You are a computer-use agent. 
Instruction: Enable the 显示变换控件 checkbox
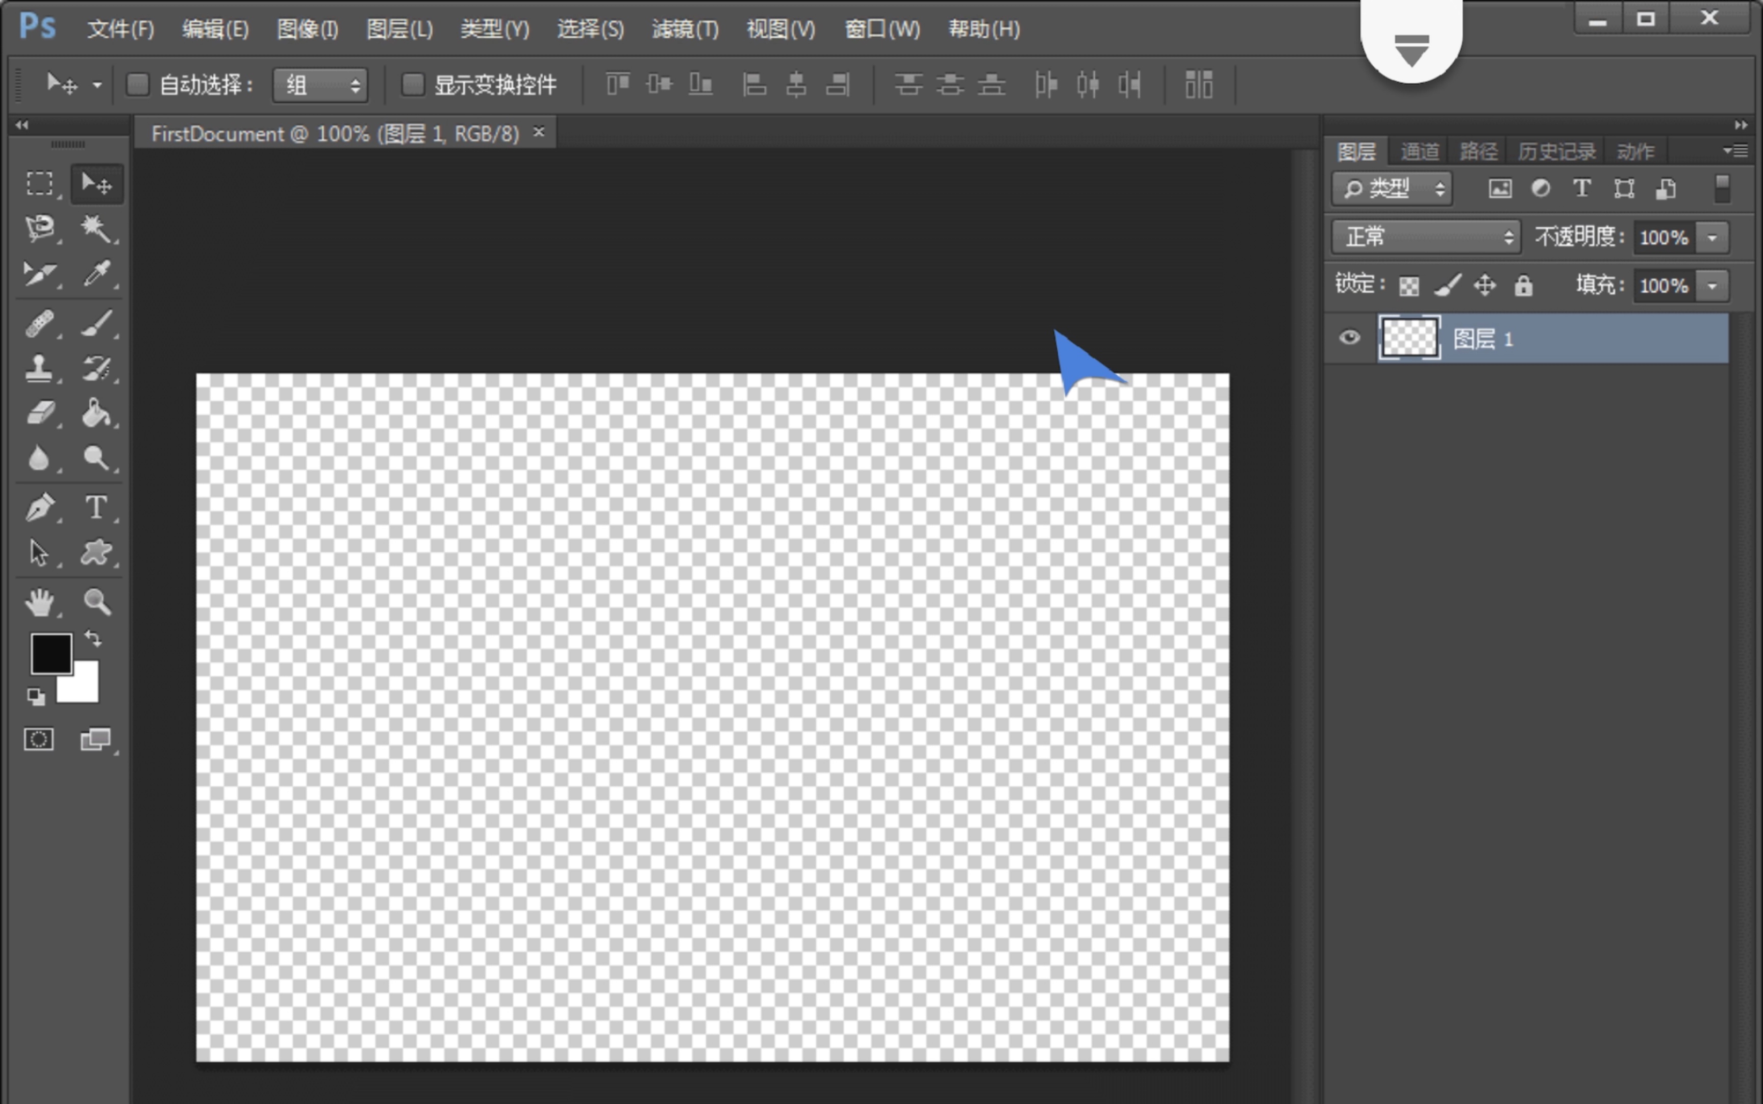point(413,84)
